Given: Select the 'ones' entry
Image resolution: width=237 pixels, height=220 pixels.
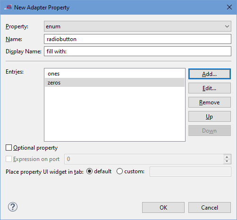Looking at the screenshot, I should tap(115, 74).
